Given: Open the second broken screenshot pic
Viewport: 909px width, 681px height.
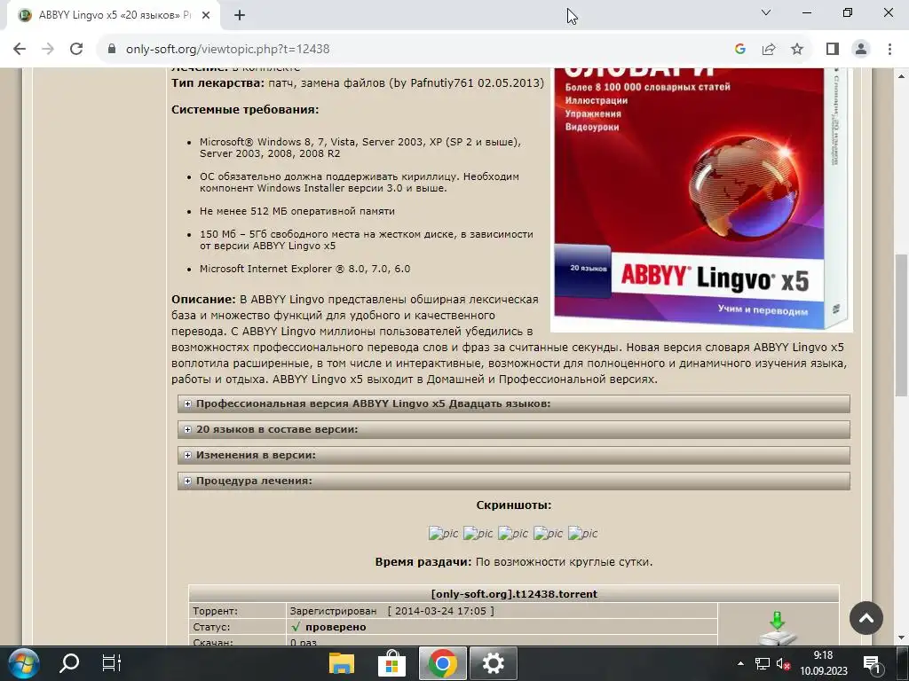Looking at the screenshot, I should tap(478, 533).
